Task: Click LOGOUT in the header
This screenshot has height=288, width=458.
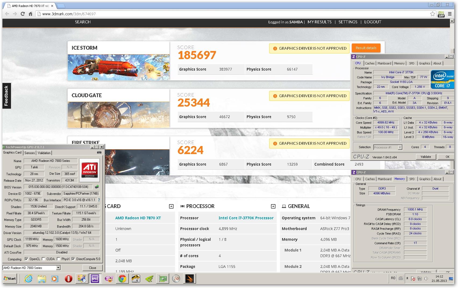Action: pos(373,22)
